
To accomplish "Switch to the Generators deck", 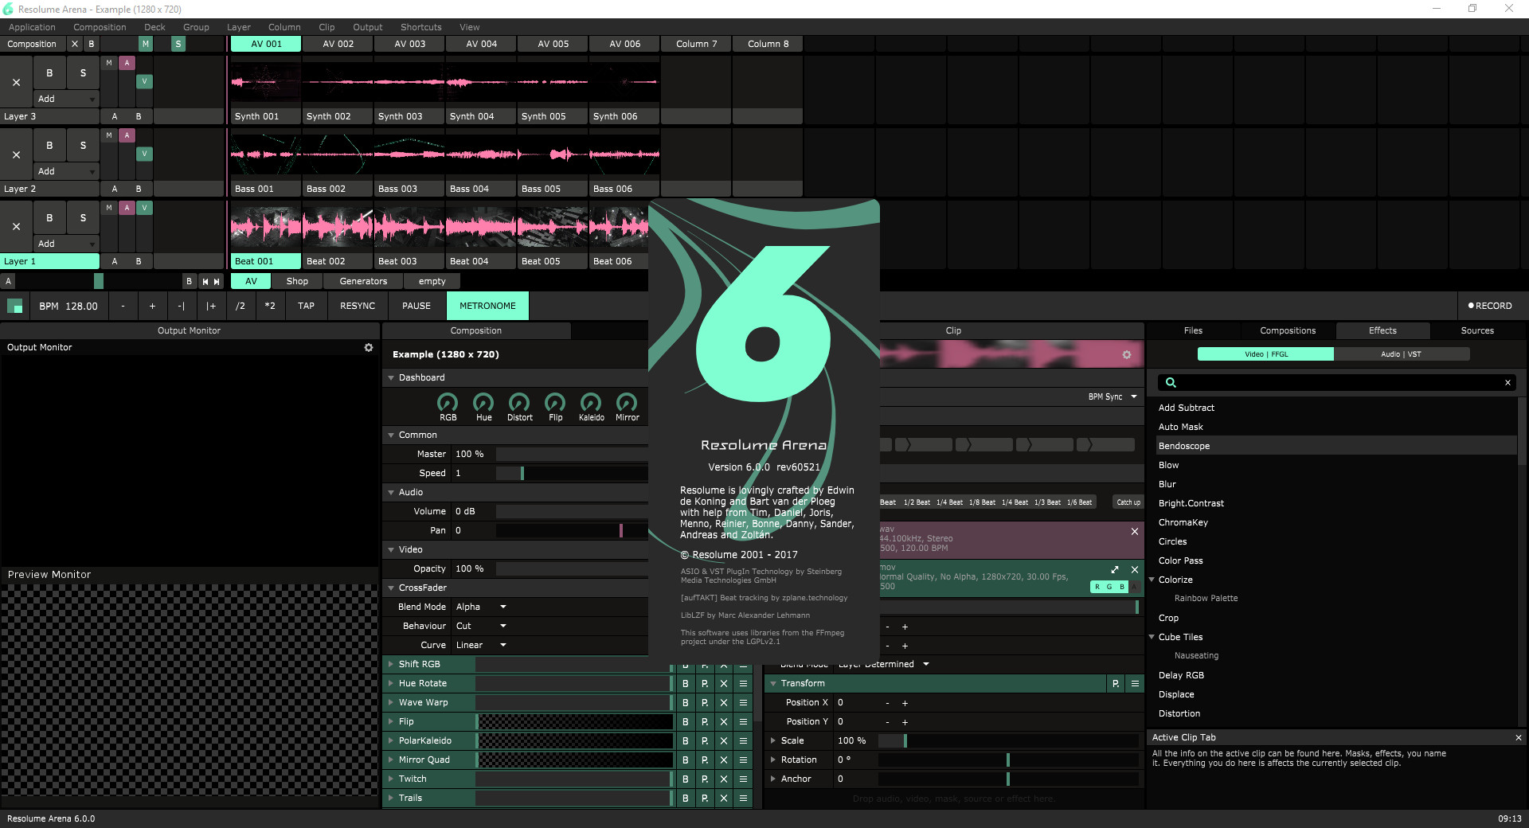I will (363, 281).
